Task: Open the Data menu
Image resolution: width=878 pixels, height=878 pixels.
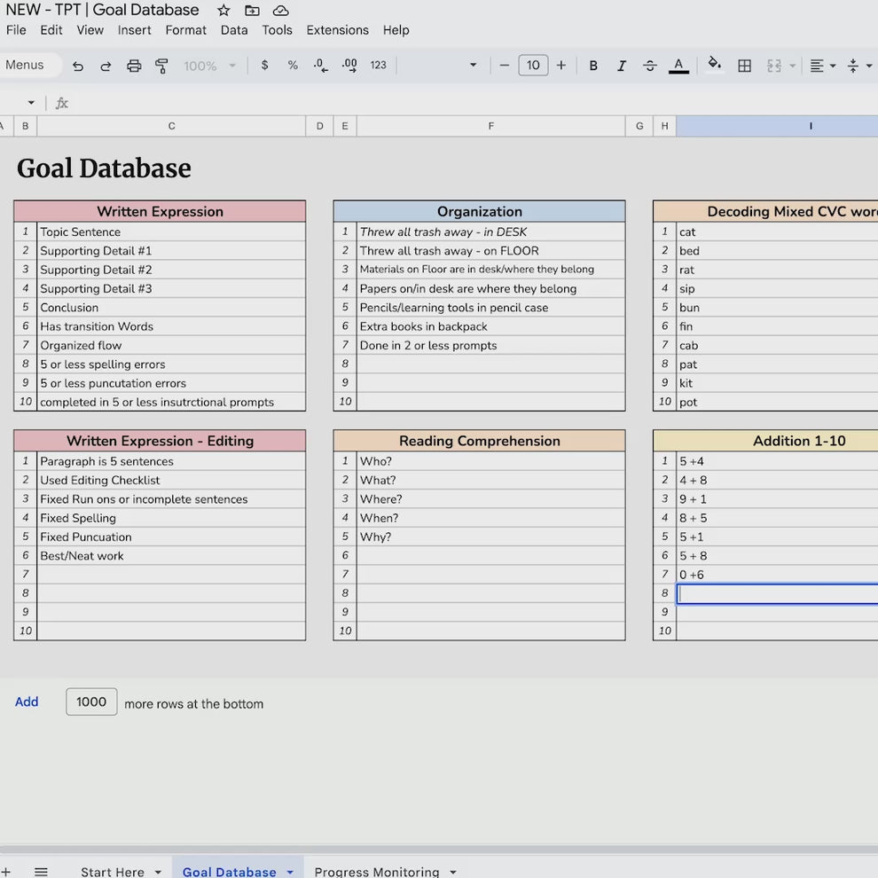Action: click(234, 30)
